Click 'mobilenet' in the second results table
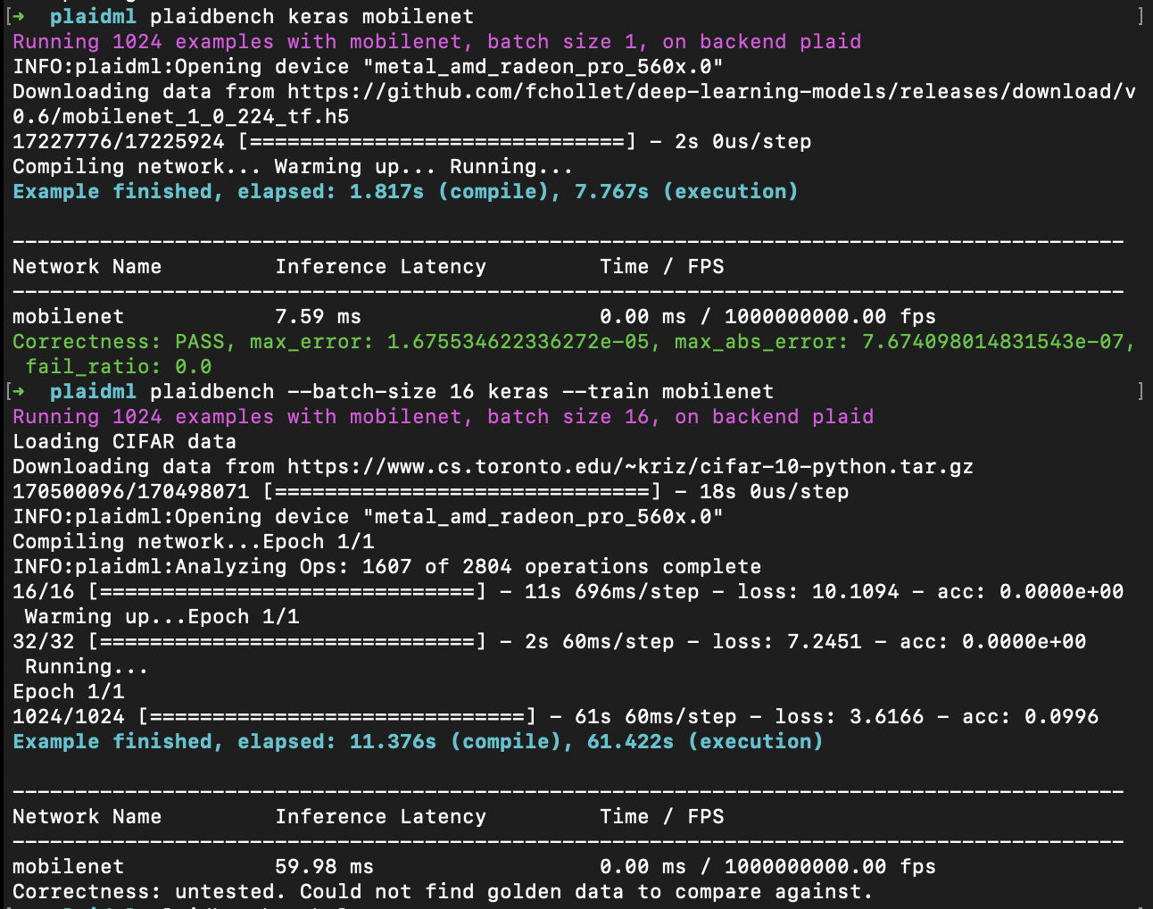The width and height of the screenshot is (1153, 909). click(68, 866)
